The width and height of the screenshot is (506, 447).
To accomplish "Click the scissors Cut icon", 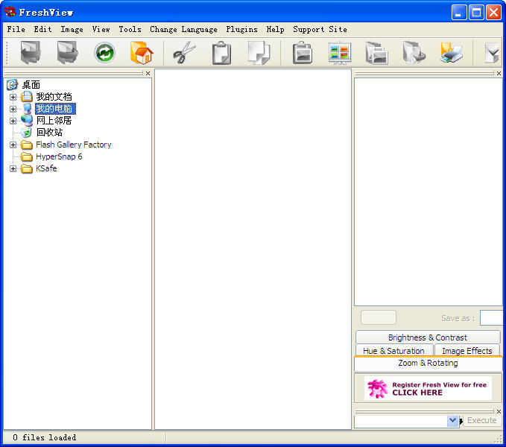I will (184, 53).
